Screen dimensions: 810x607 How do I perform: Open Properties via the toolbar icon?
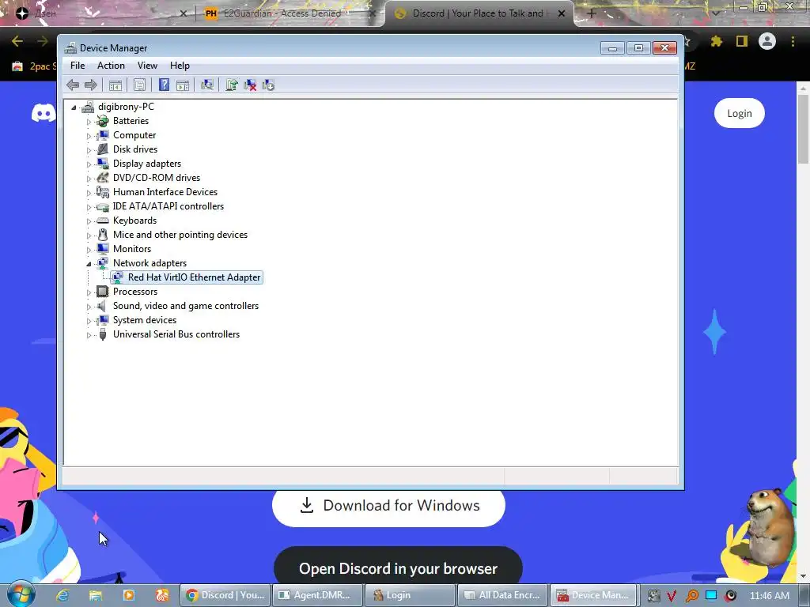pyautogui.click(x=139, y=85)
